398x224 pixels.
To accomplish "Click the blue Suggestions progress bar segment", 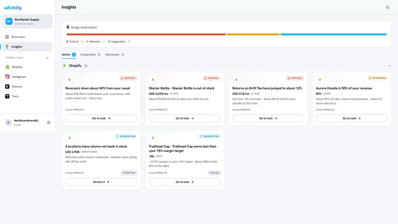I will (x=333, y=34).
